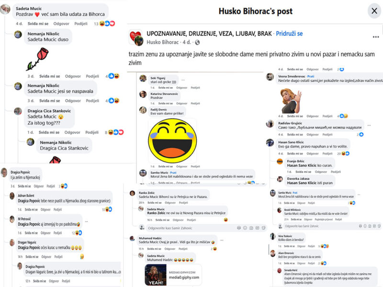Open the YEAH! giphy media preview
This screenshot has width=383, height=287.
point(173,275)
